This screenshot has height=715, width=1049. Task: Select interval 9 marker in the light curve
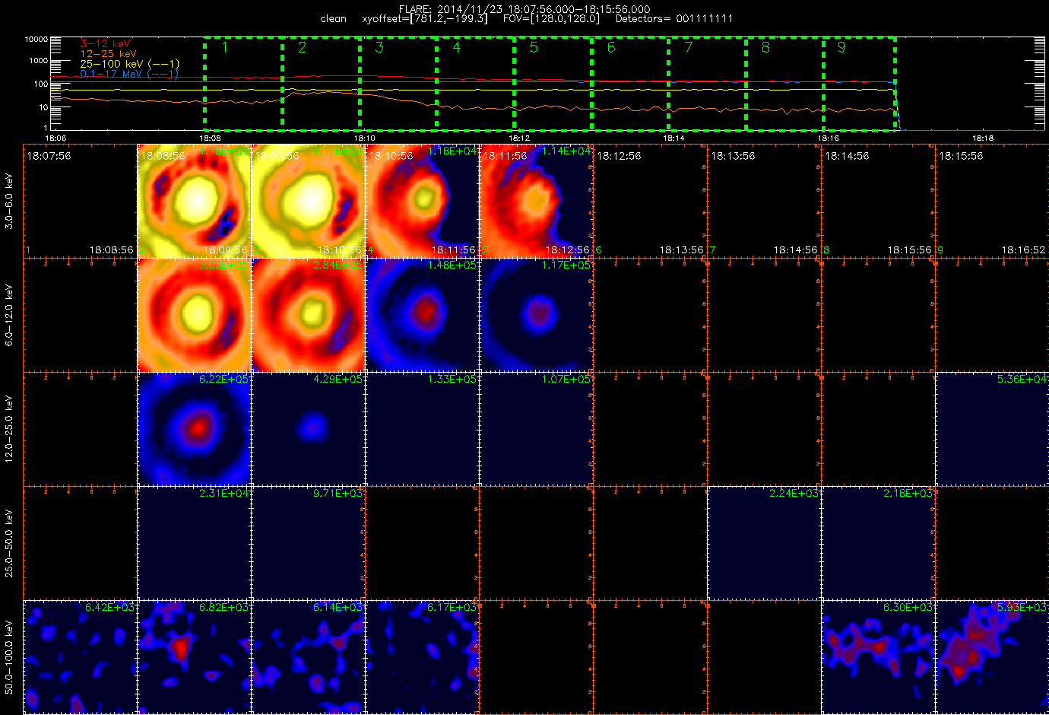(x=841, y=47)
